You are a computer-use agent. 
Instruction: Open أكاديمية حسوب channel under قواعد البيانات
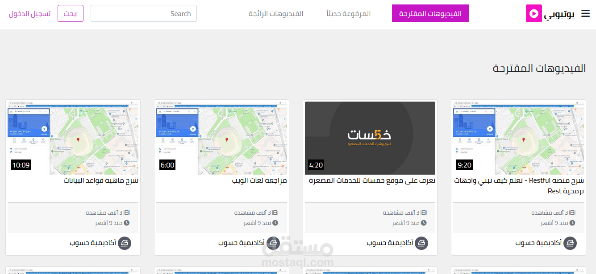(x=93, y=243)
